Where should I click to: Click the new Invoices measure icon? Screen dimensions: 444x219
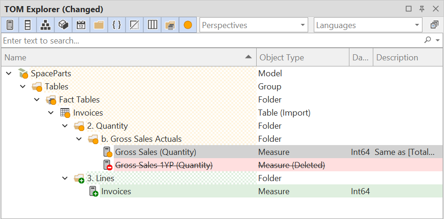[x=94, y=191]
